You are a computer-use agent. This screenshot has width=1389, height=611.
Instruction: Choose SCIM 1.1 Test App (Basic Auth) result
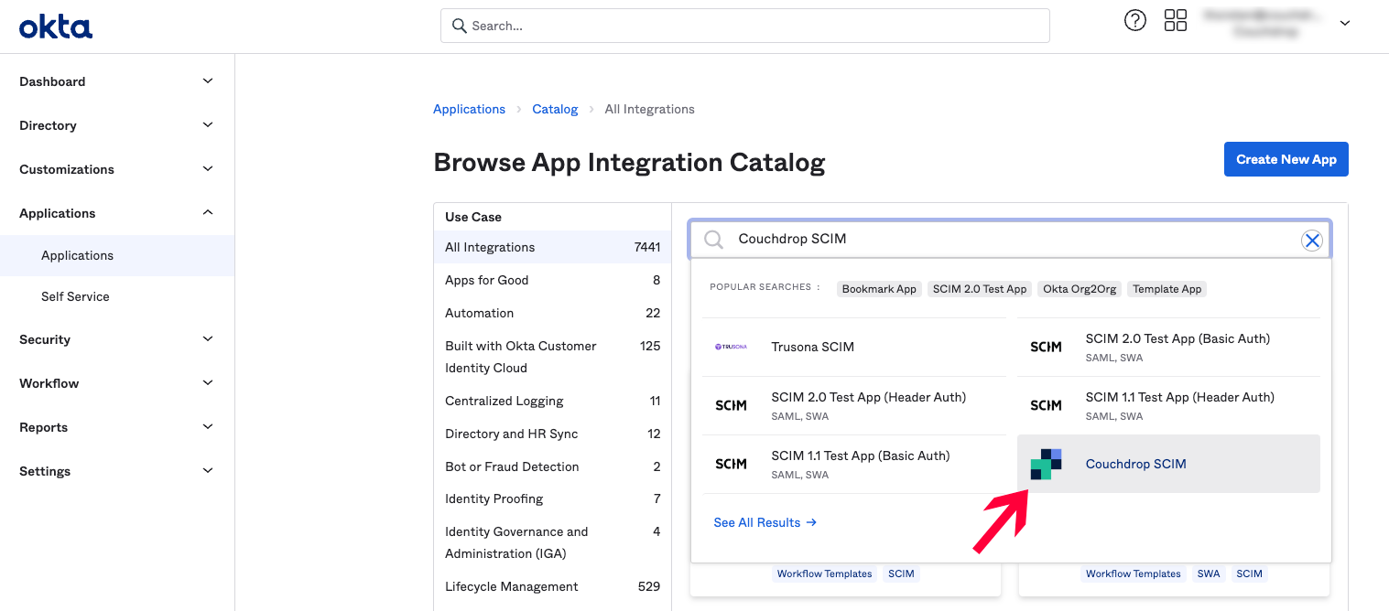point(854,464)
